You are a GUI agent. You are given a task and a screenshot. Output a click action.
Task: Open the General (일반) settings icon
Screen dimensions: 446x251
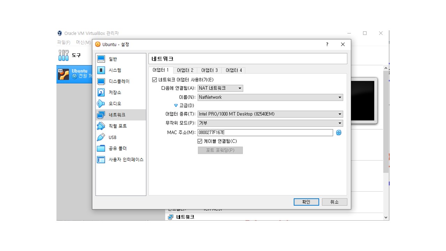point(101,59)
